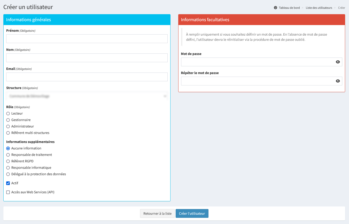Choose the Administrateur role

tap(8, 126)
